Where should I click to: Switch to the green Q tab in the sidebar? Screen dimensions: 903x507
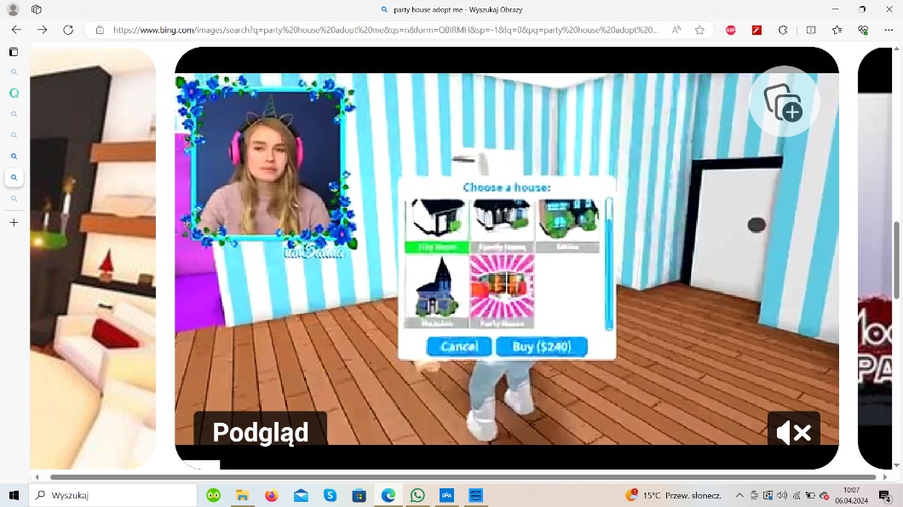coord(14,94)
